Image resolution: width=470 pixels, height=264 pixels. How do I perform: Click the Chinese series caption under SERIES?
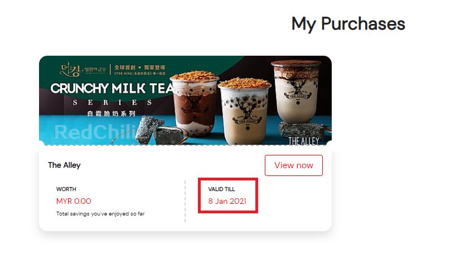(111, 114)
